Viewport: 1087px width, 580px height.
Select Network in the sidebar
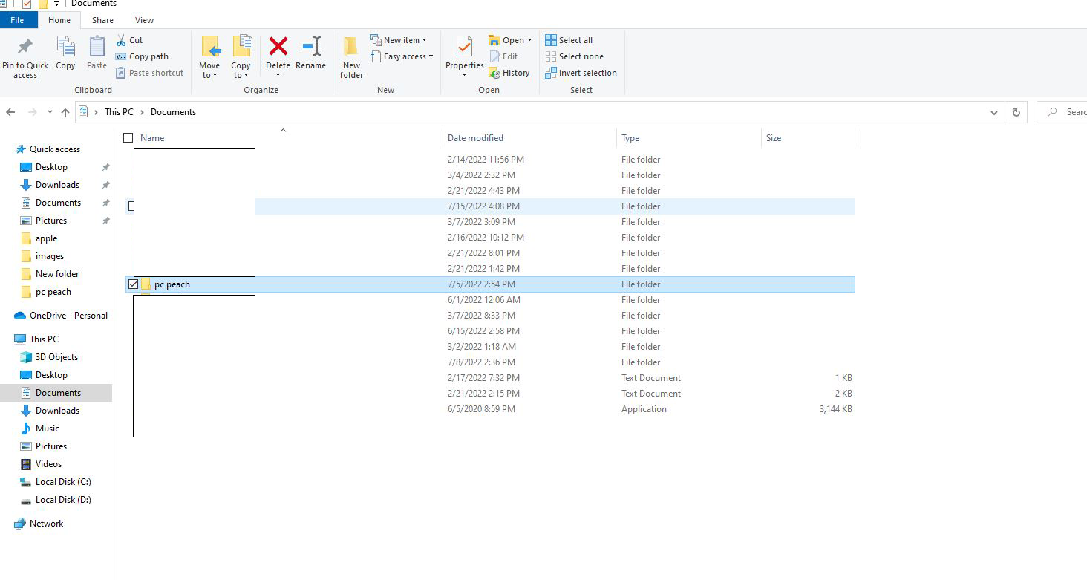click(x=46, y=524)
